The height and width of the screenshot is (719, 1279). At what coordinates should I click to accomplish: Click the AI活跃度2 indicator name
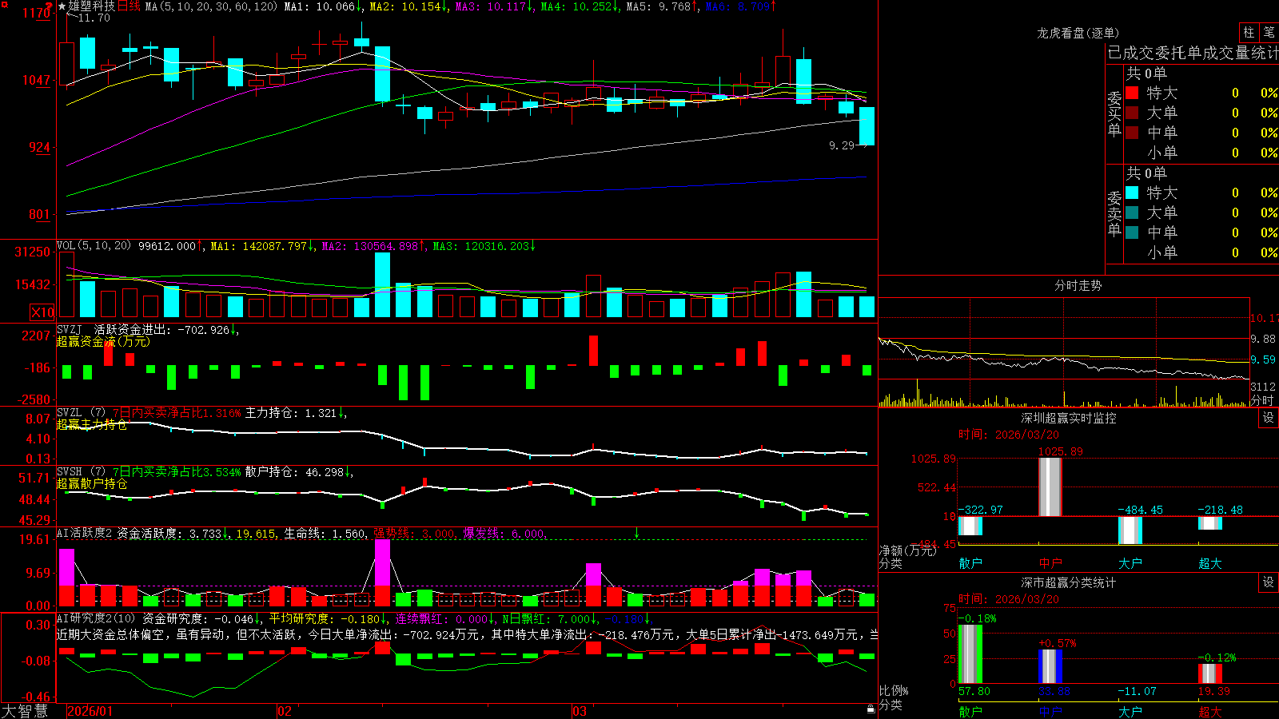click(x=85, y=533)
